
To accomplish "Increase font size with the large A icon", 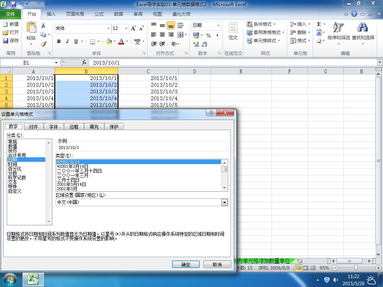I will 133,28.
